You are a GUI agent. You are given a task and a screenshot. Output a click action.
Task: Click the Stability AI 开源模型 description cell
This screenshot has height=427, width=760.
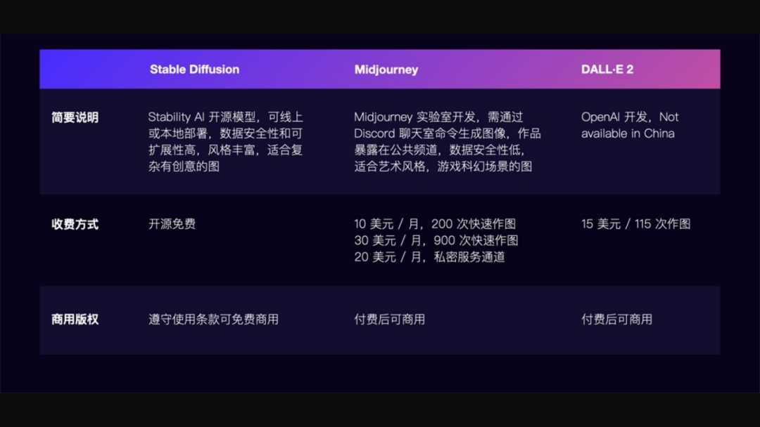(x=226, y=142)
